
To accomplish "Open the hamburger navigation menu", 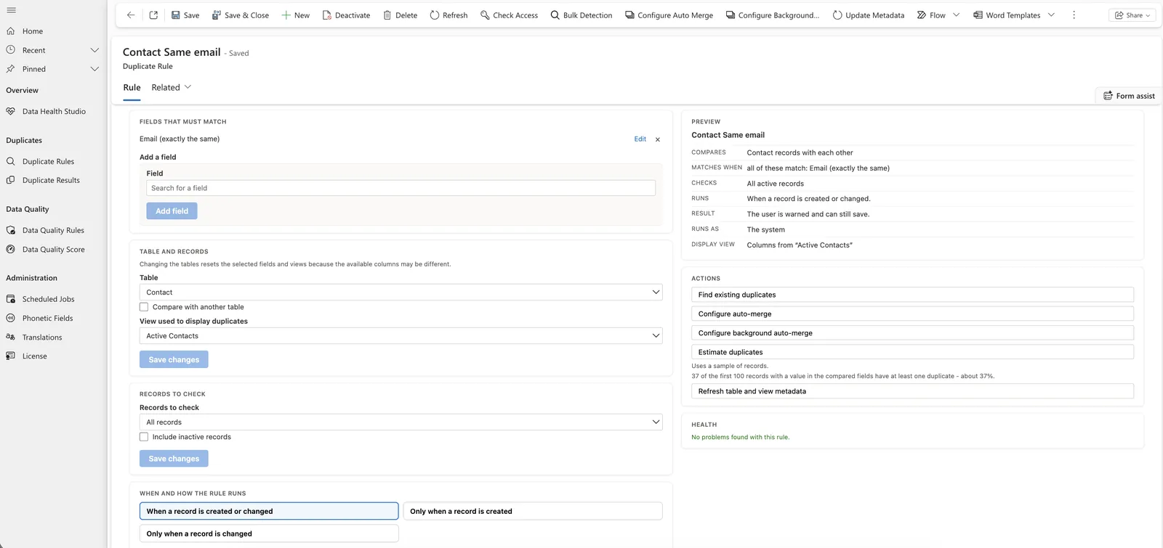I will [11, 10].
